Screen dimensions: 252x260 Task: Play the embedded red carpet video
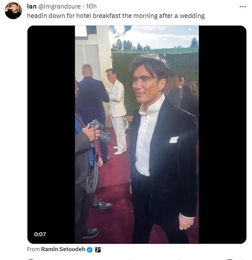[137, 134]
